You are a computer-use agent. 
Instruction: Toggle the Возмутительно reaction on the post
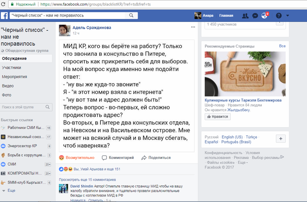(x=77, y=158)
